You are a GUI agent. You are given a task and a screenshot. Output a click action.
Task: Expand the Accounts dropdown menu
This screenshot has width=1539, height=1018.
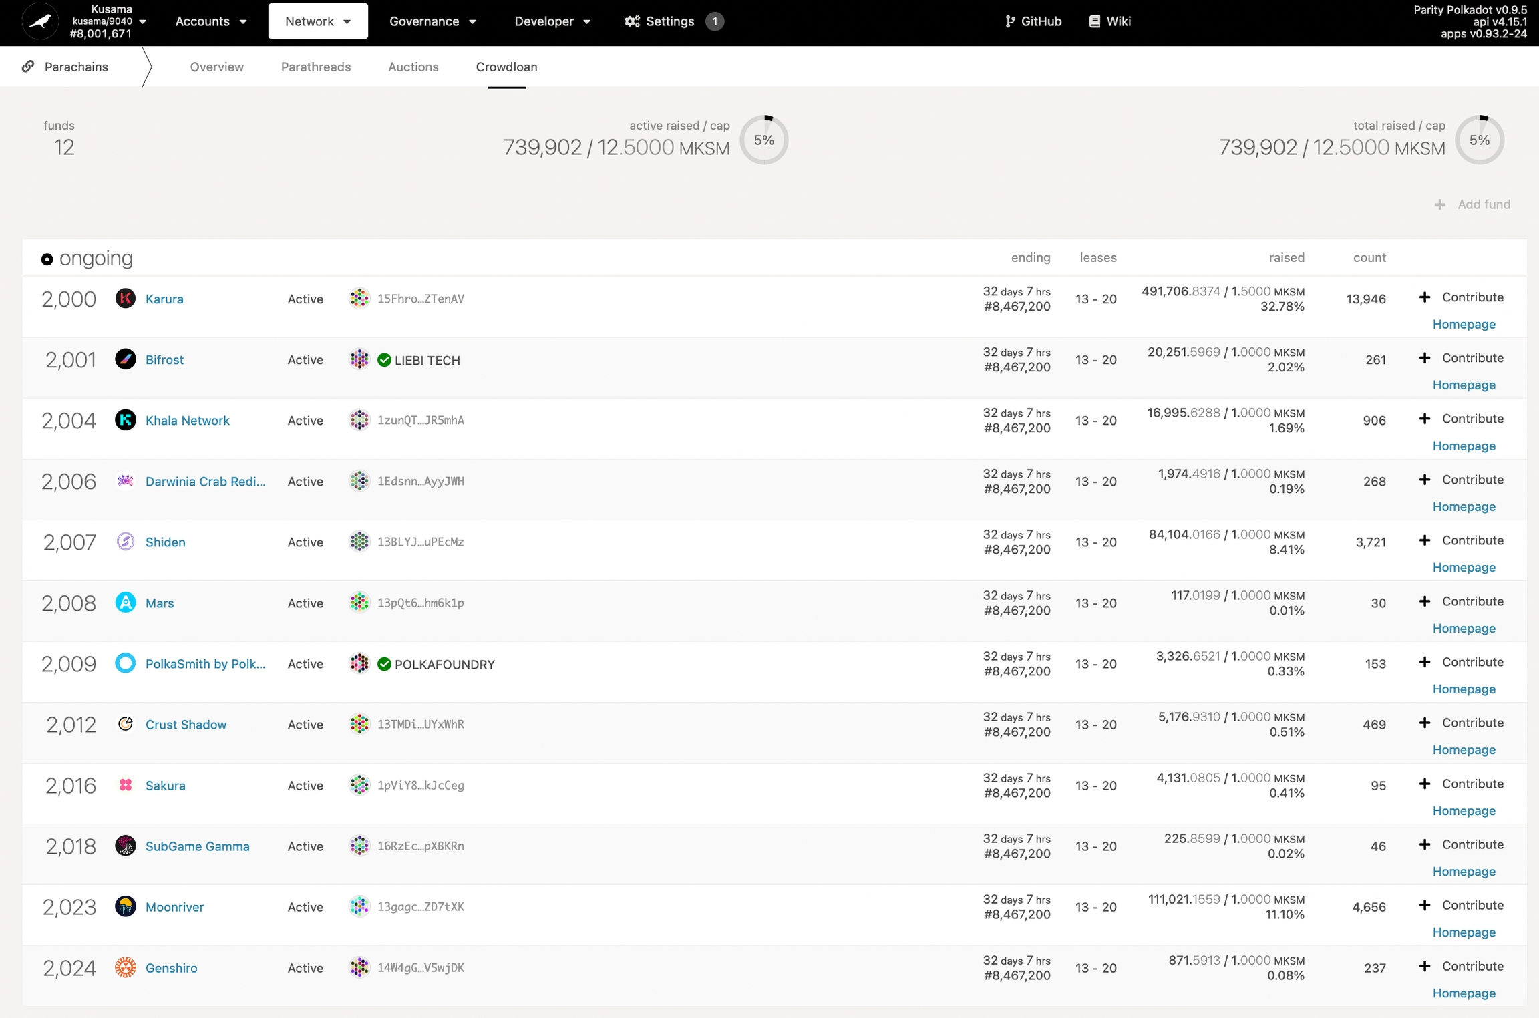pos(210,21)
